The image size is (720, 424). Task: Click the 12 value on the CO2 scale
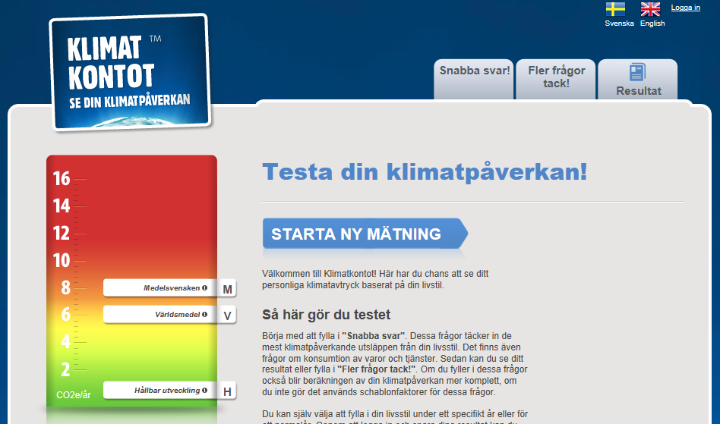coord(62,234)
